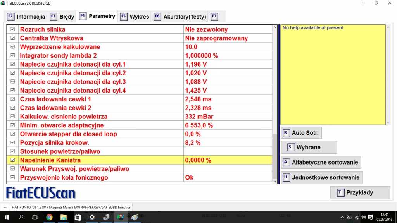Click help panel scroll up arrow

pyautogui.click(x=388, y=27)
